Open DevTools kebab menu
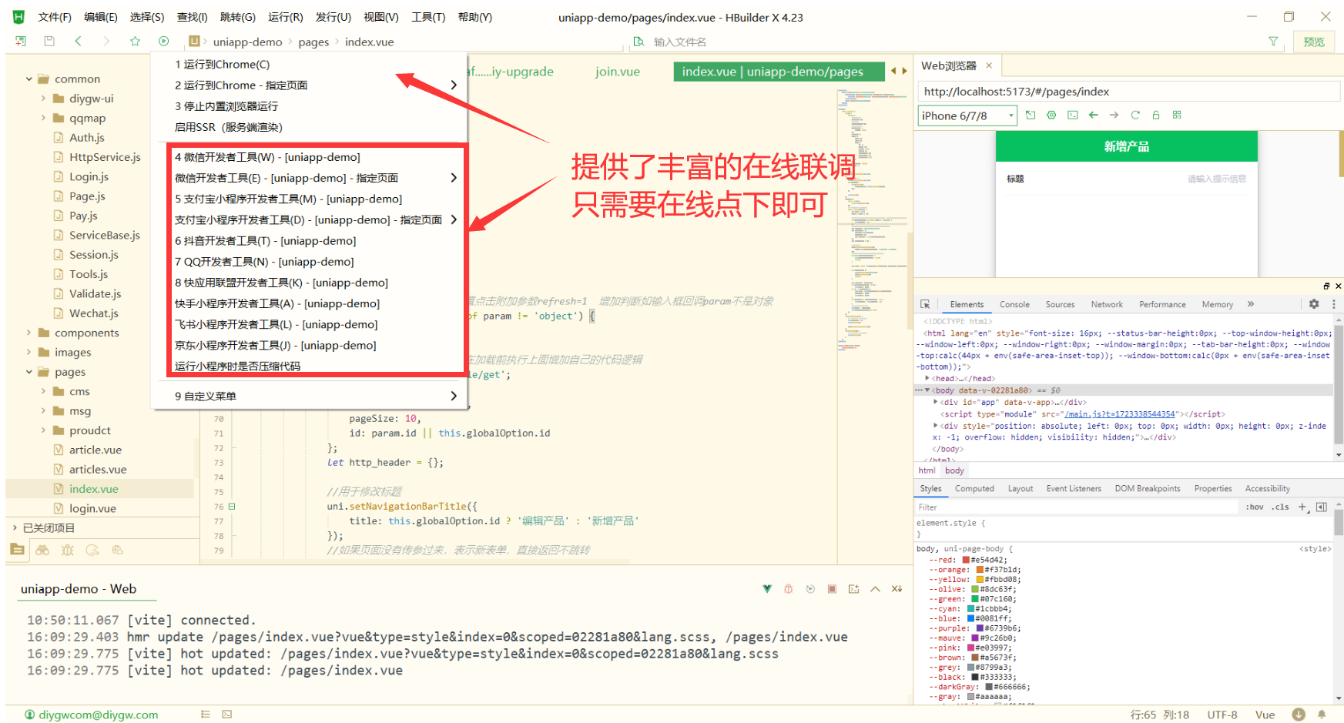Viewport: 1344px width, 723px height. (1334, 304)
